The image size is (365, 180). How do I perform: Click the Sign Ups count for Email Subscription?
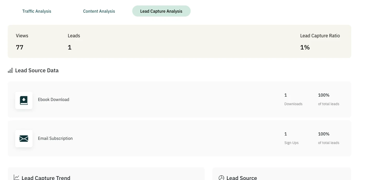[286, 134]
